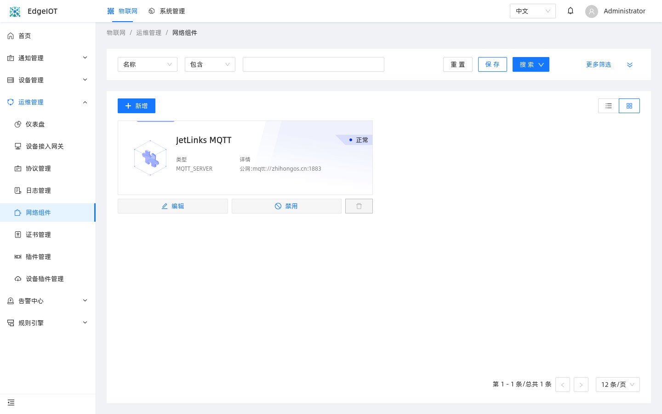Go to next page arrow
Screen dimensions: 662x414
coord(581,385)
